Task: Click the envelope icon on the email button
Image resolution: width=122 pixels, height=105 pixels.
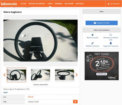Action: [x=95, y=23]
